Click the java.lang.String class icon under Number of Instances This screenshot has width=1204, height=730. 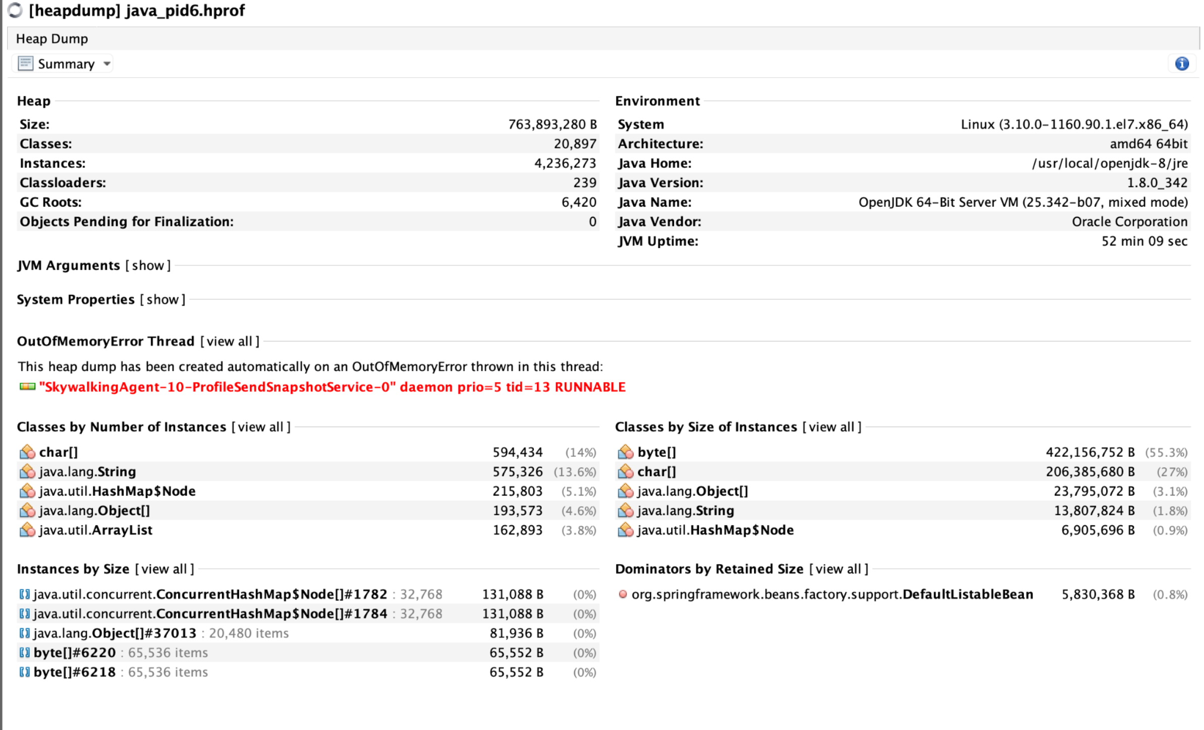point(27,472)
